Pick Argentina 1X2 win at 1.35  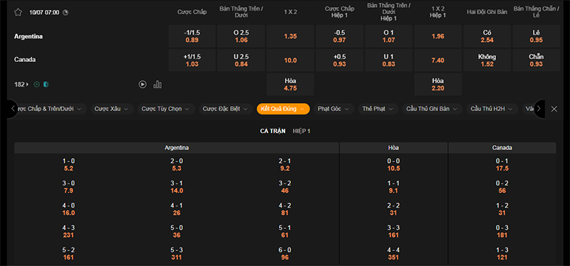pos(290,36)
